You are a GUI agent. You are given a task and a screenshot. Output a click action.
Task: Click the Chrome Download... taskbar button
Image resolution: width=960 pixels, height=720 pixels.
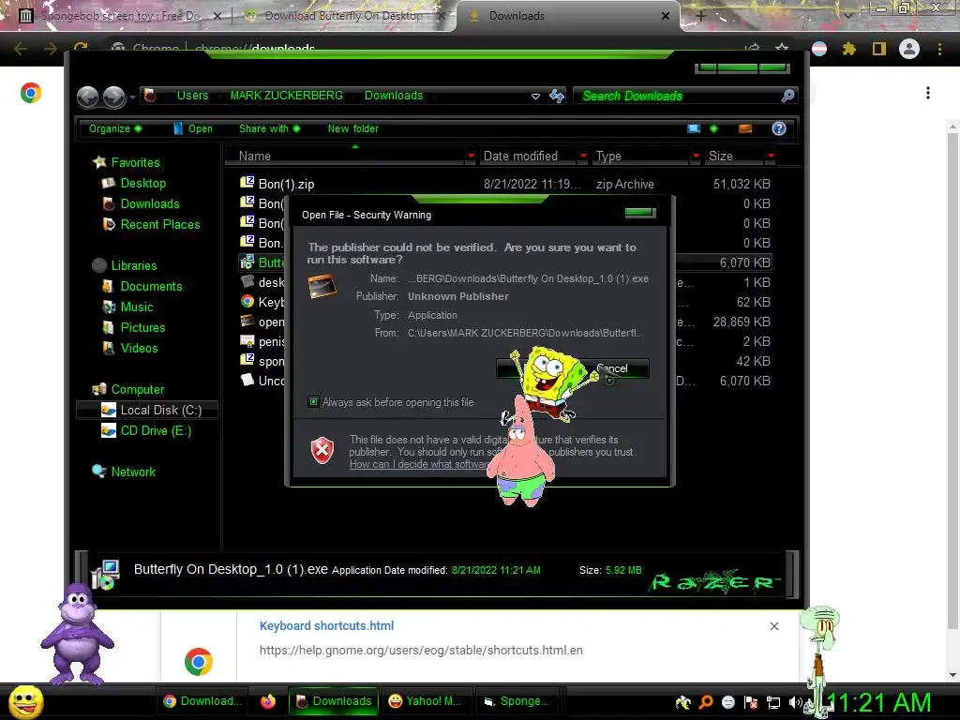point(202,701)
